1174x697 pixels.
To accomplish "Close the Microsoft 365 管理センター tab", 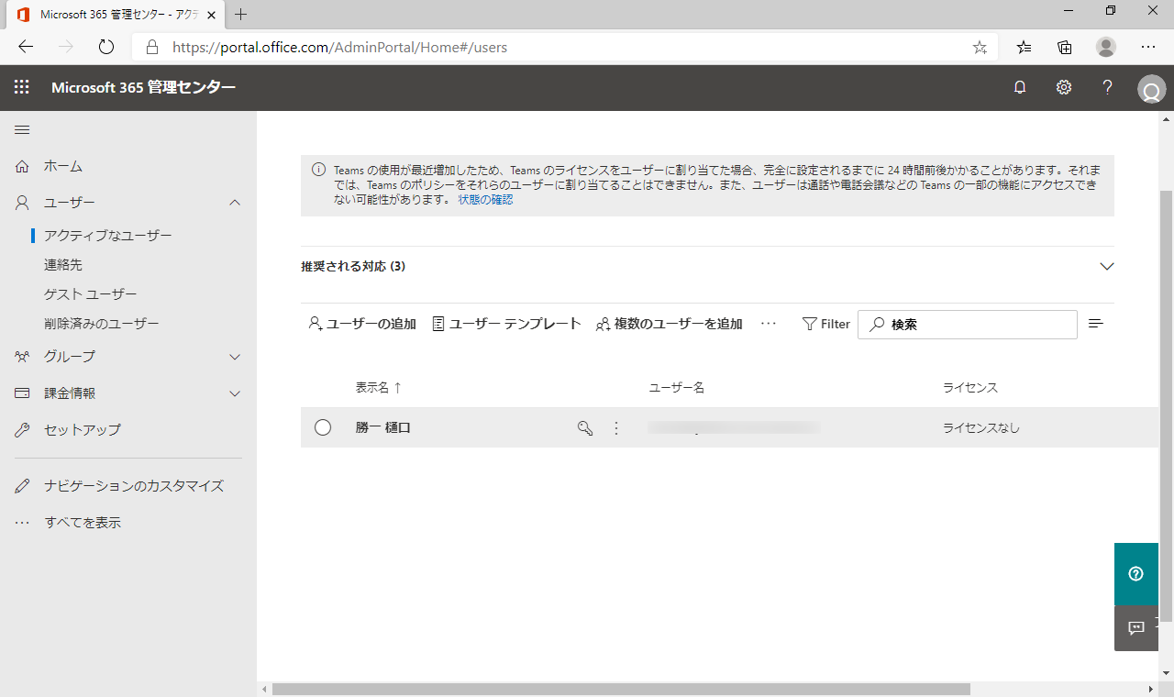I will pyautogui.click(x=211, y=15).
